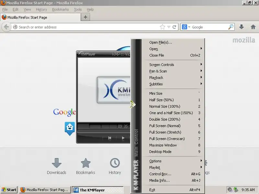Expand the Options submenu
Image resolution: width=259 pixels, height=194 pixels.
(174, 161)
